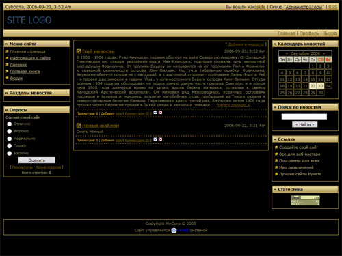Image resolution: width=342 pixels, height=256 pixels.
Task: Select the 'Нормально' poll radio button
Action: click(10, 139)
